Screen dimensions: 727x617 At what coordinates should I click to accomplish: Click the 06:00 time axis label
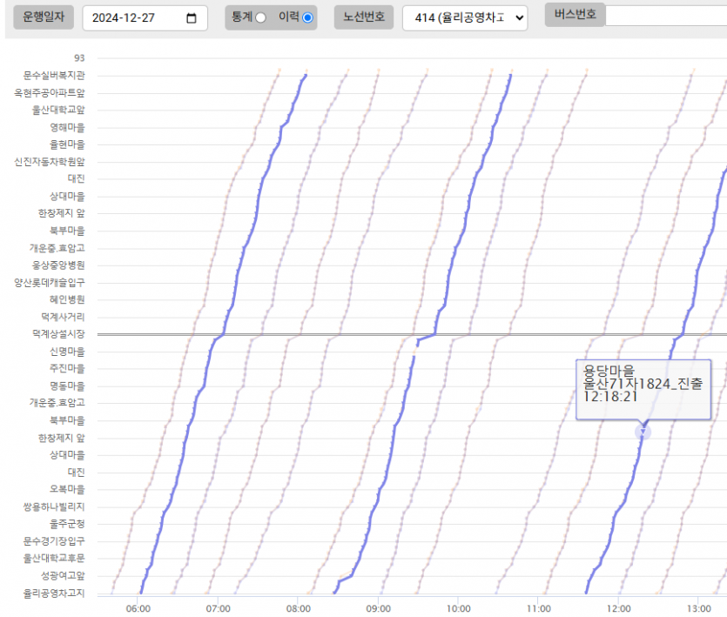click(x=138, y=608)
